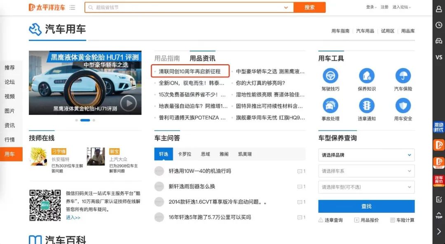Click the orange 搜索 button
The image size is (445, 244).
click(309, 7)
